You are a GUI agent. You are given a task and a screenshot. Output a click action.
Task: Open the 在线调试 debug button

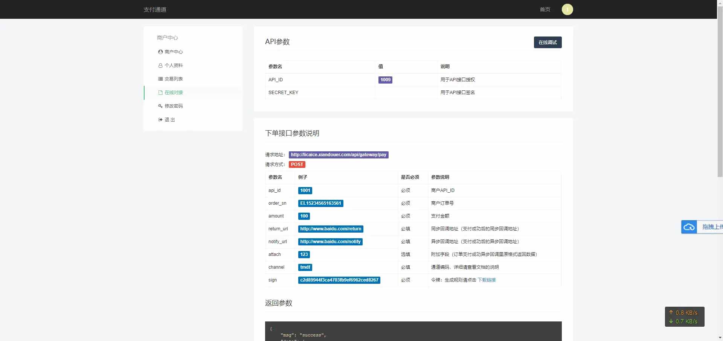click(x=547, y=42)
